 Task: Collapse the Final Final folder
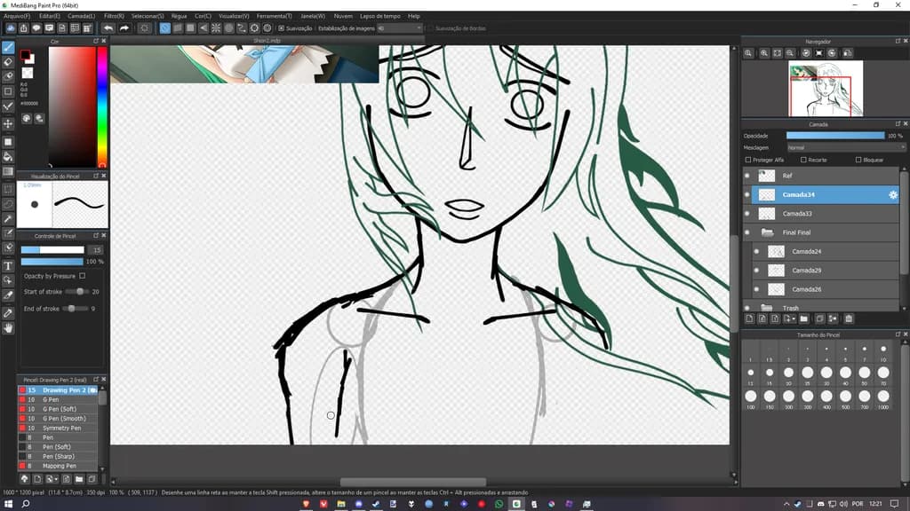pos(767,232)
